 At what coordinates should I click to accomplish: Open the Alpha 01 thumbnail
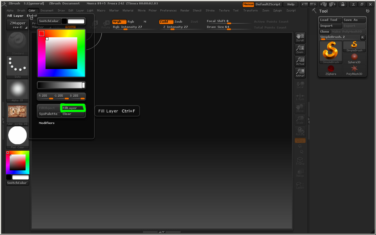pos(18,90)
